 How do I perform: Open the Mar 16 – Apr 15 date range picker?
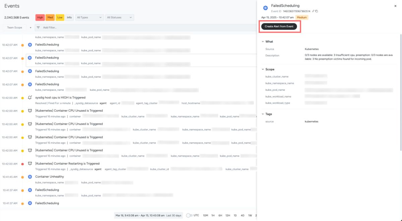148,215
